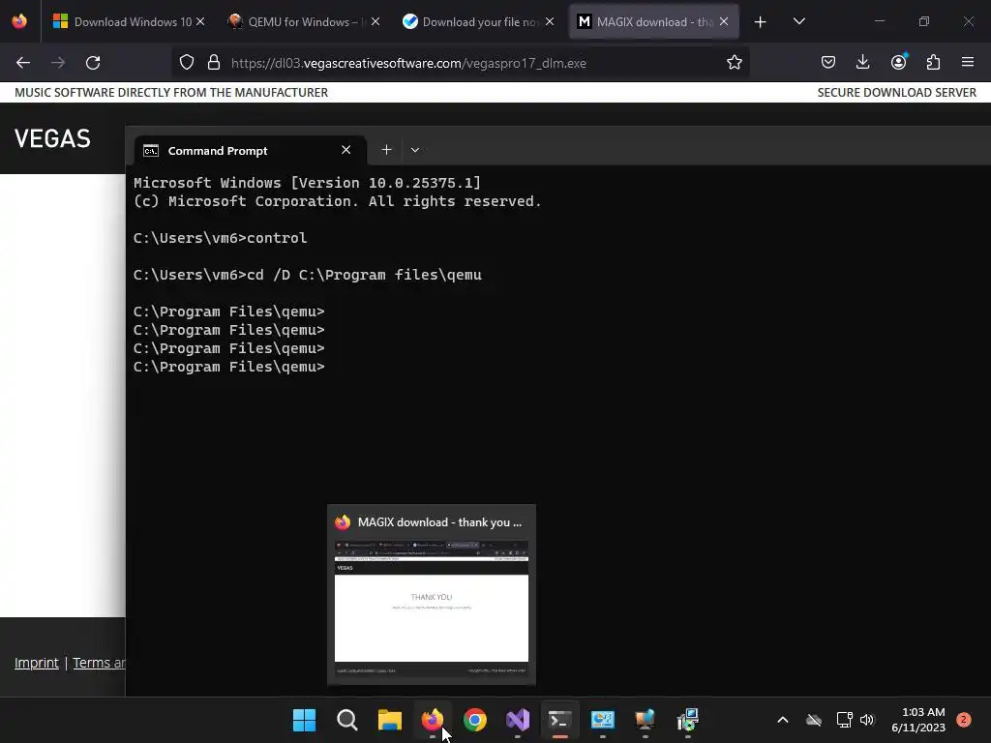This screenshot has height=743, width=991.
Task: Click the cloud sync tray icon
Action: coord(814,720)
